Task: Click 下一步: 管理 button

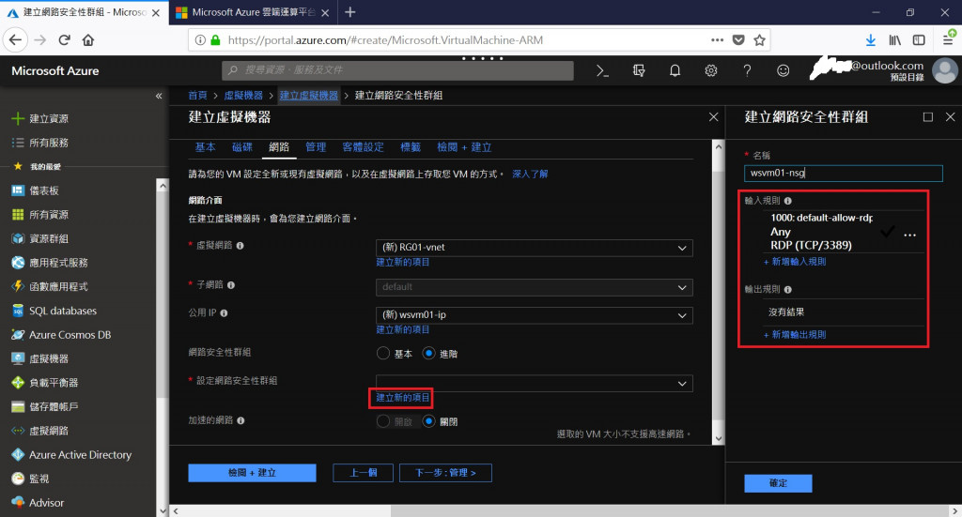Action: tap(445, 472)
